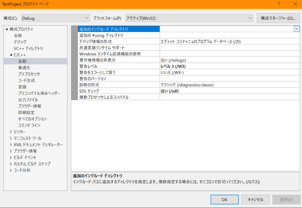Collapse the 構成プロパティ tree node

(x=7, y=29)
